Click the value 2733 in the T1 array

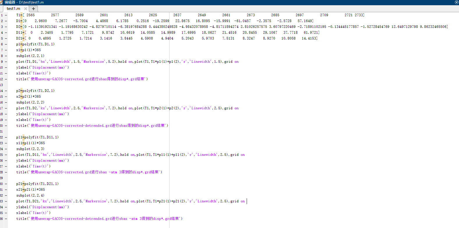coord(359,15)
